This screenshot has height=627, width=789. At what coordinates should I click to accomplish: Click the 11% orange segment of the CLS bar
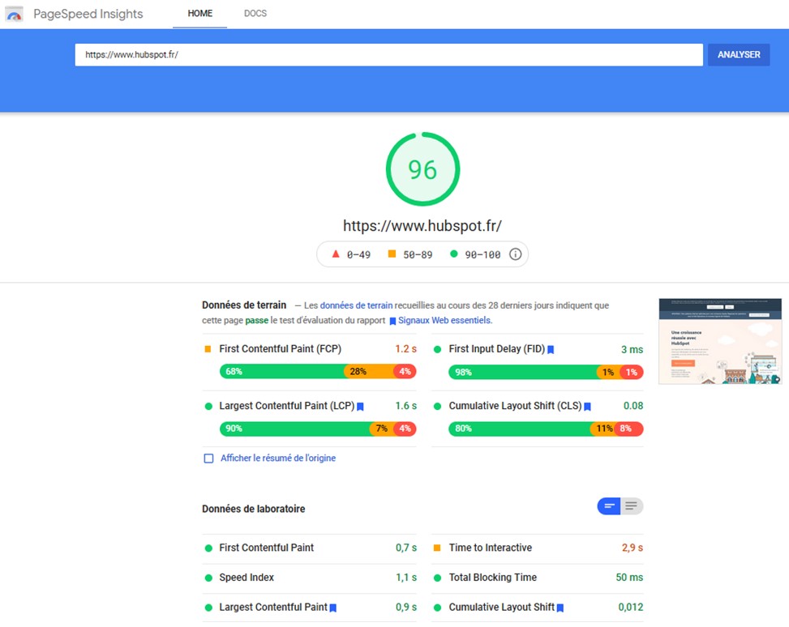(602, 429)
